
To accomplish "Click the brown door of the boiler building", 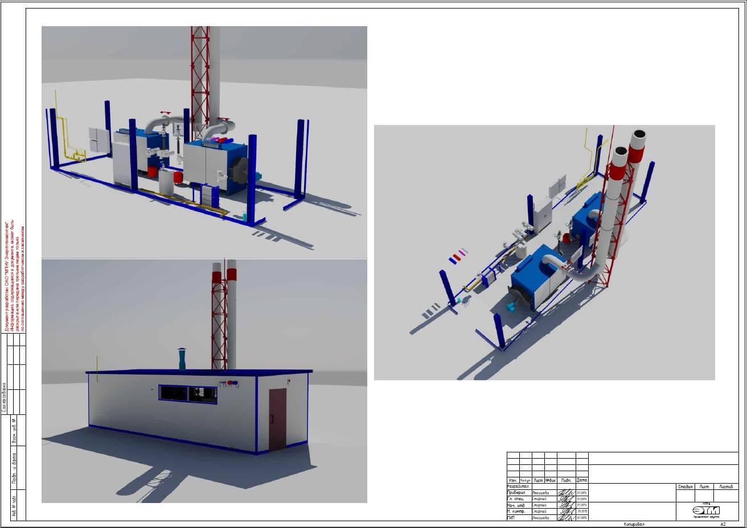I will click(277, 419).
